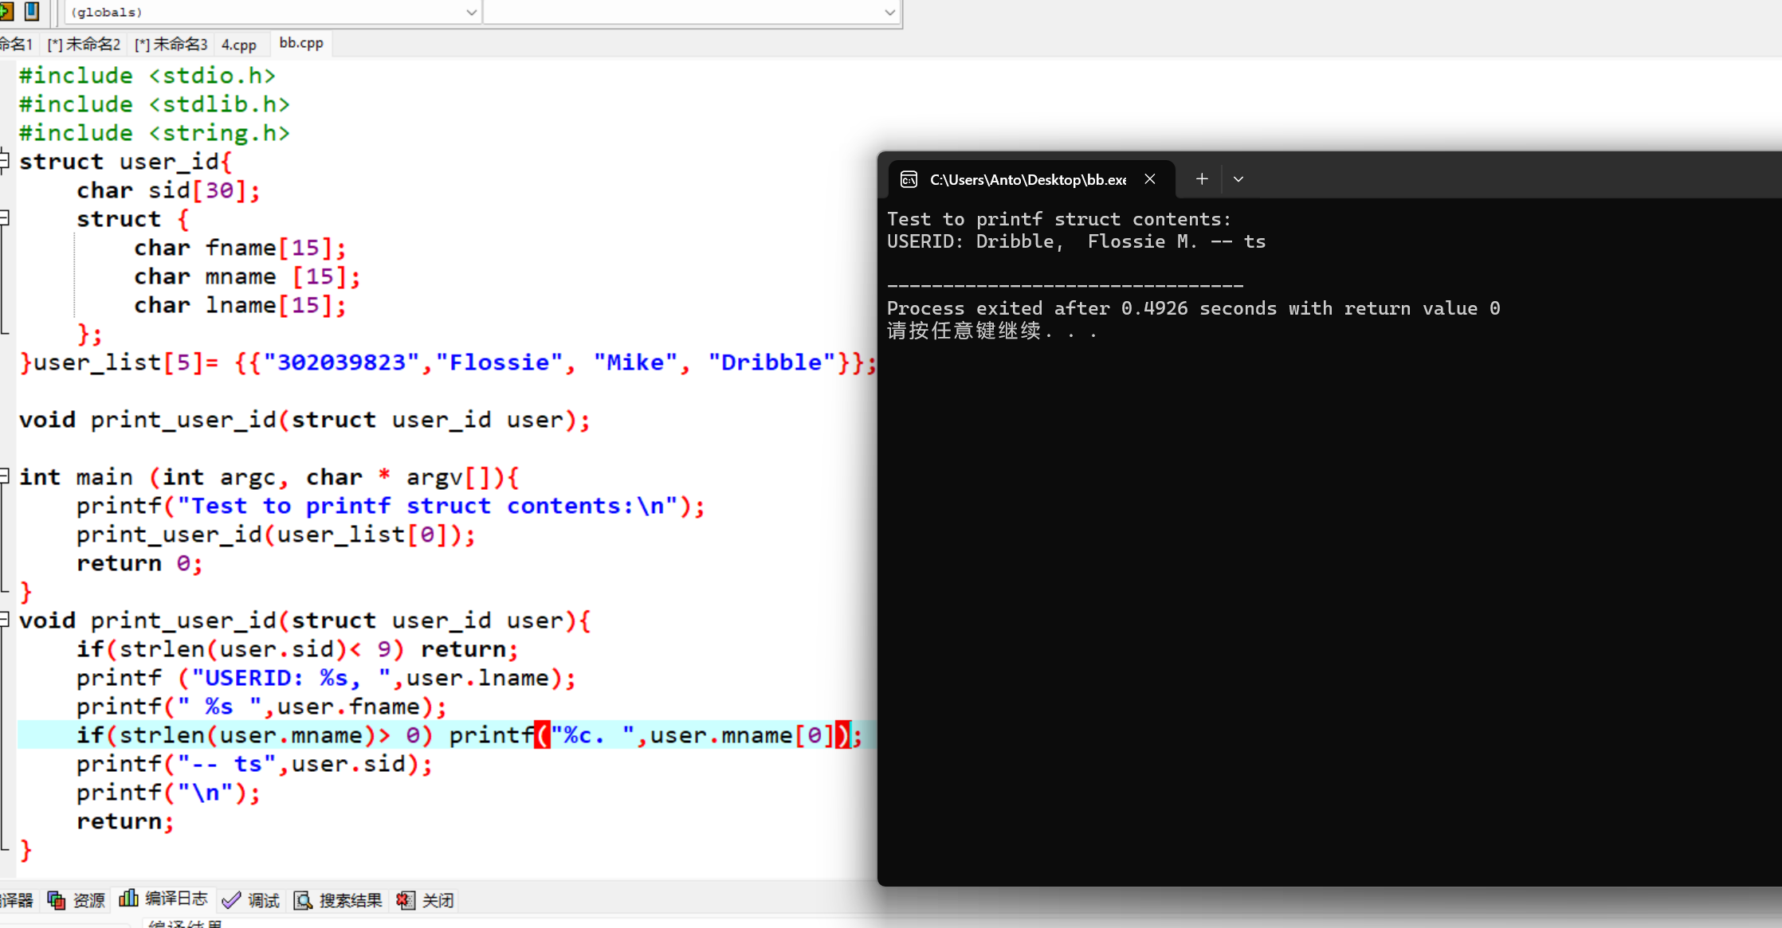Switch to the 未命名2 editor tab
The width and height of the screenshot is (1782, 928).
pyautogui.click(x=84, y=45)
